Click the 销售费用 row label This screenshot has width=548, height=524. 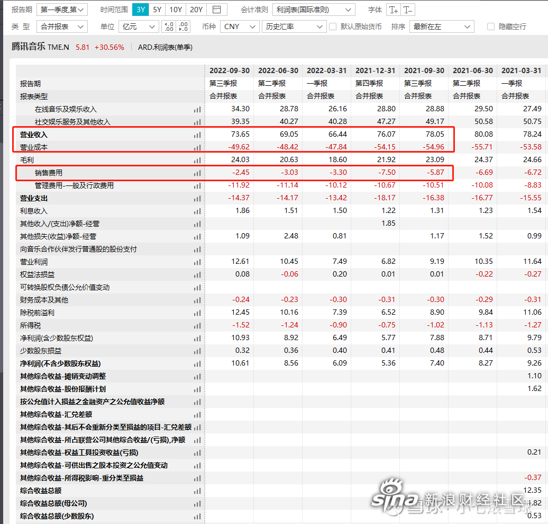[x=49, y=173]
